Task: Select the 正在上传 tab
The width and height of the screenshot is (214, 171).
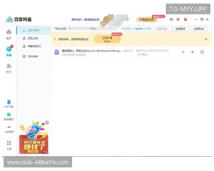Action: [34, 38]
